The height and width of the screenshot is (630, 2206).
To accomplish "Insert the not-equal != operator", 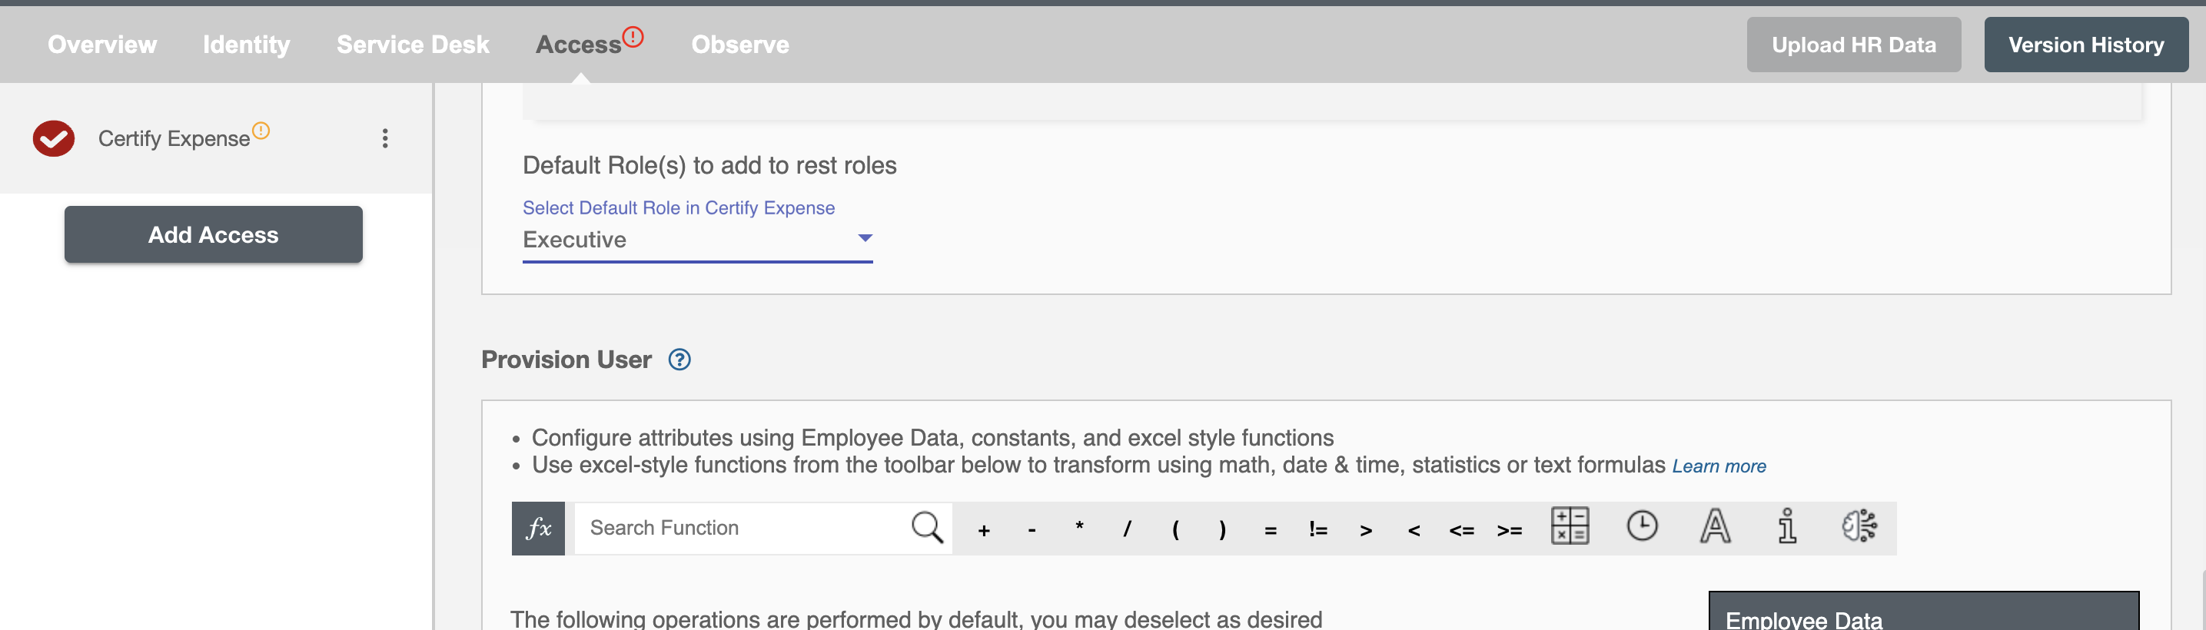I will click(1318, 530).
